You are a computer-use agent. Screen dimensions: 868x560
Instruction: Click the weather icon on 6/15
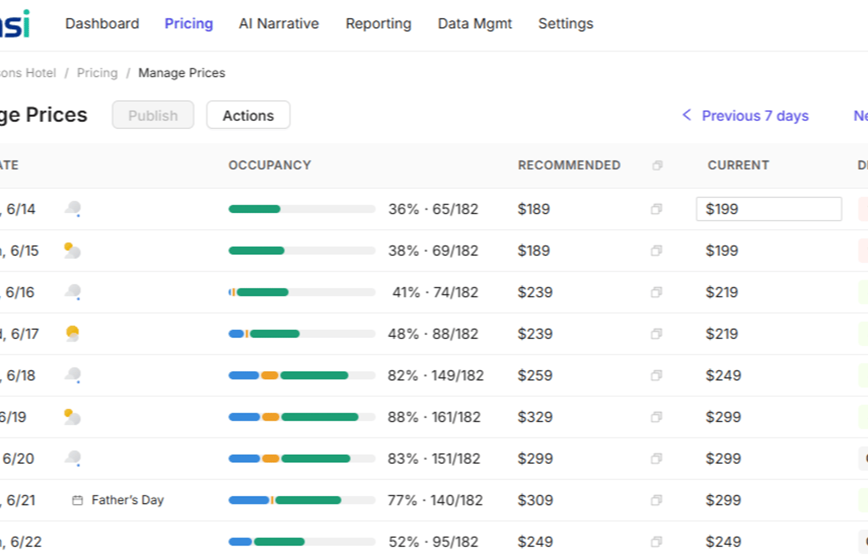[72, 251]
